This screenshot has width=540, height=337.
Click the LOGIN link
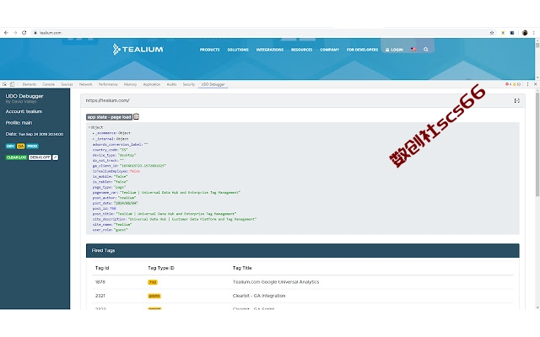pos(394,50)
